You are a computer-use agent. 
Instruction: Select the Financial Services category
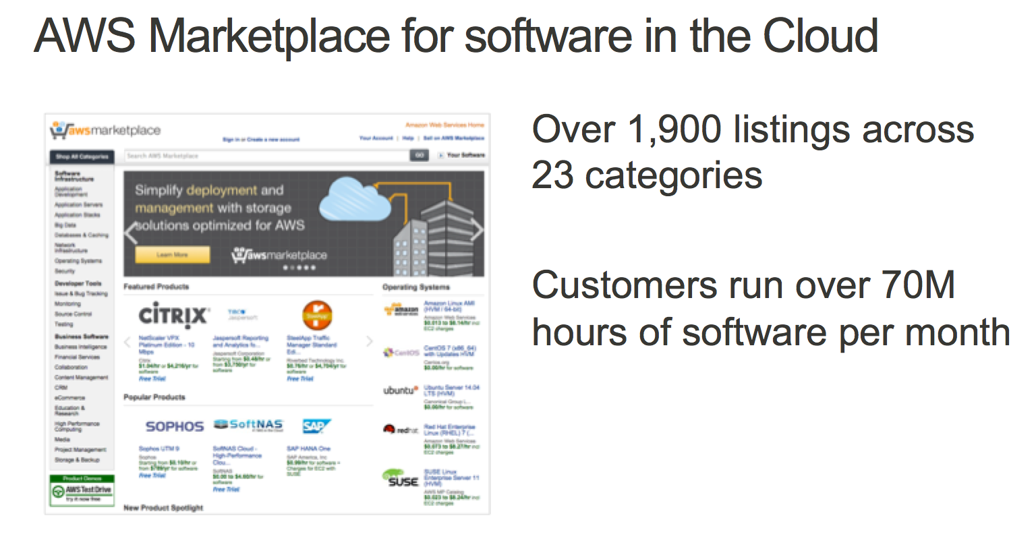(78, 357)
